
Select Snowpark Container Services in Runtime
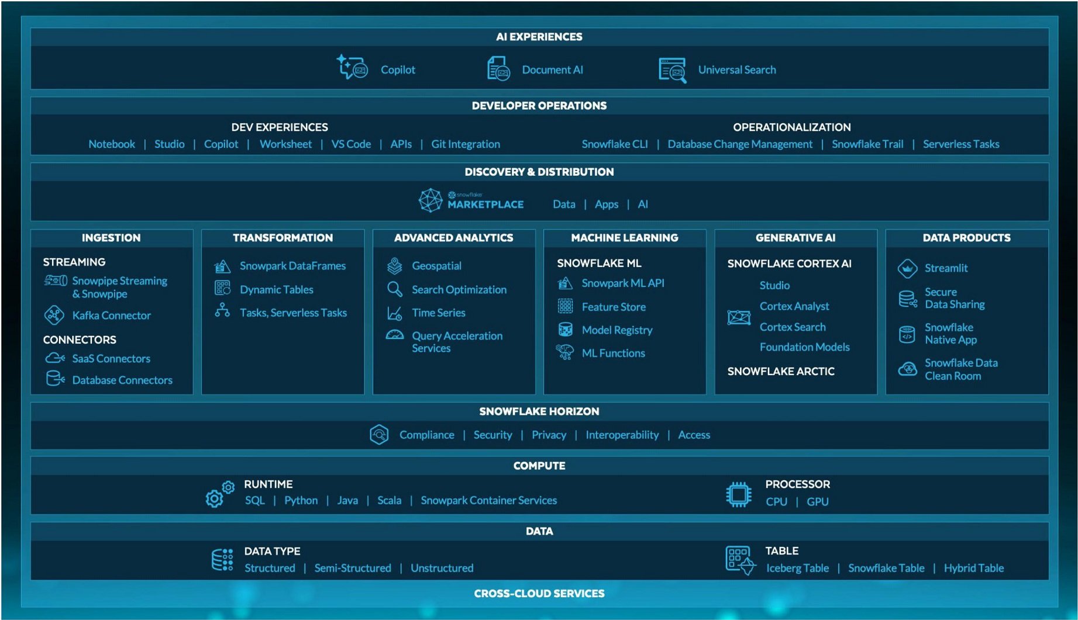click(488, 500)
